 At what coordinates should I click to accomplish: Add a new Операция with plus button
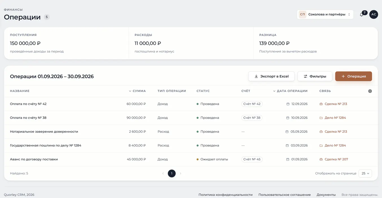(354, 76)
